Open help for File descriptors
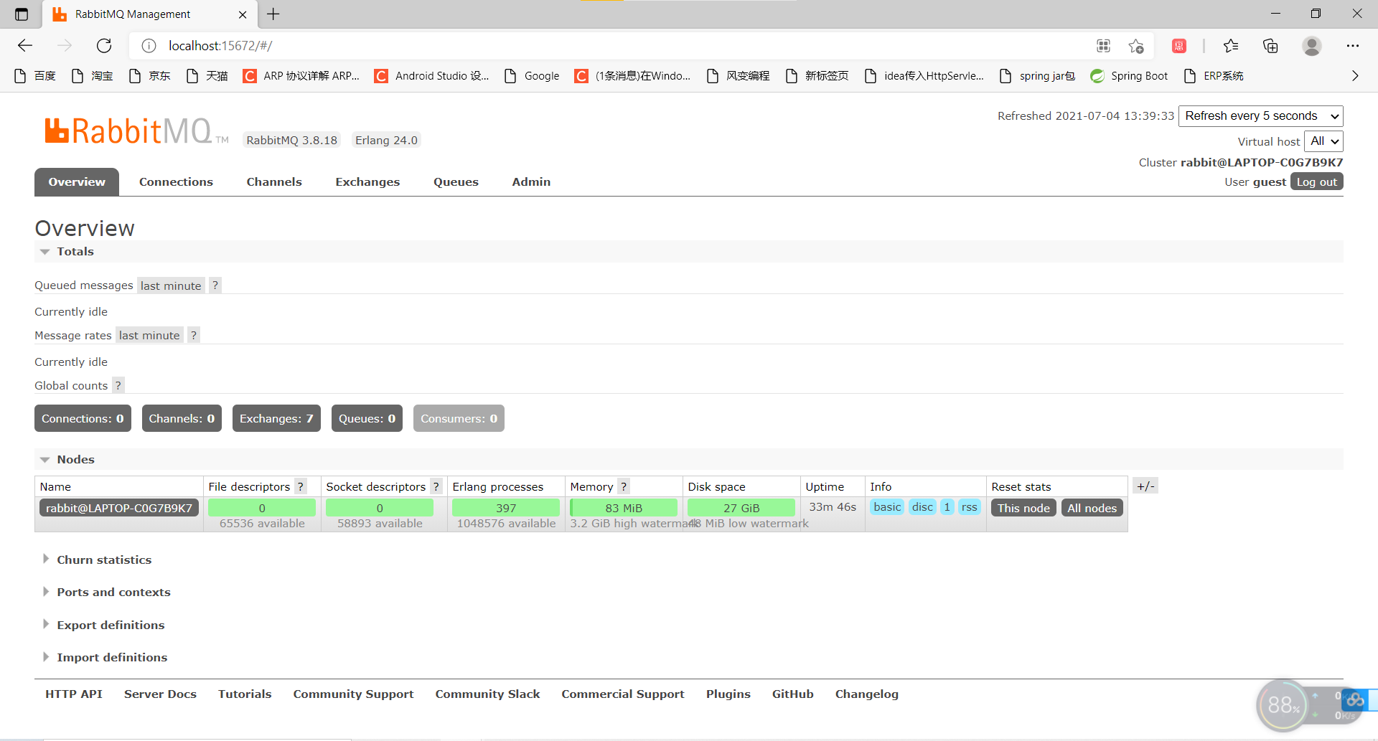Image resolution: width=1378 pixels, height=741 pixels. click(301, 486)
